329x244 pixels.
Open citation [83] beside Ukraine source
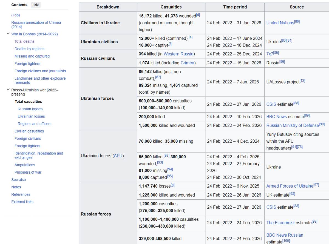tap(284, 40)
